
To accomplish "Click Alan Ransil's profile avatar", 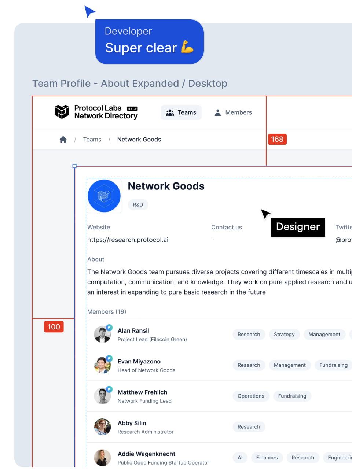I will (102, 335).
